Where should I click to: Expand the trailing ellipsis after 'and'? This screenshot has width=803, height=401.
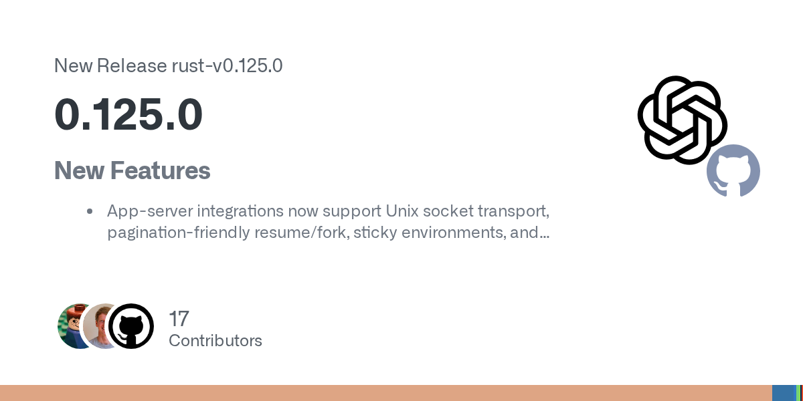tap(545, 235)
